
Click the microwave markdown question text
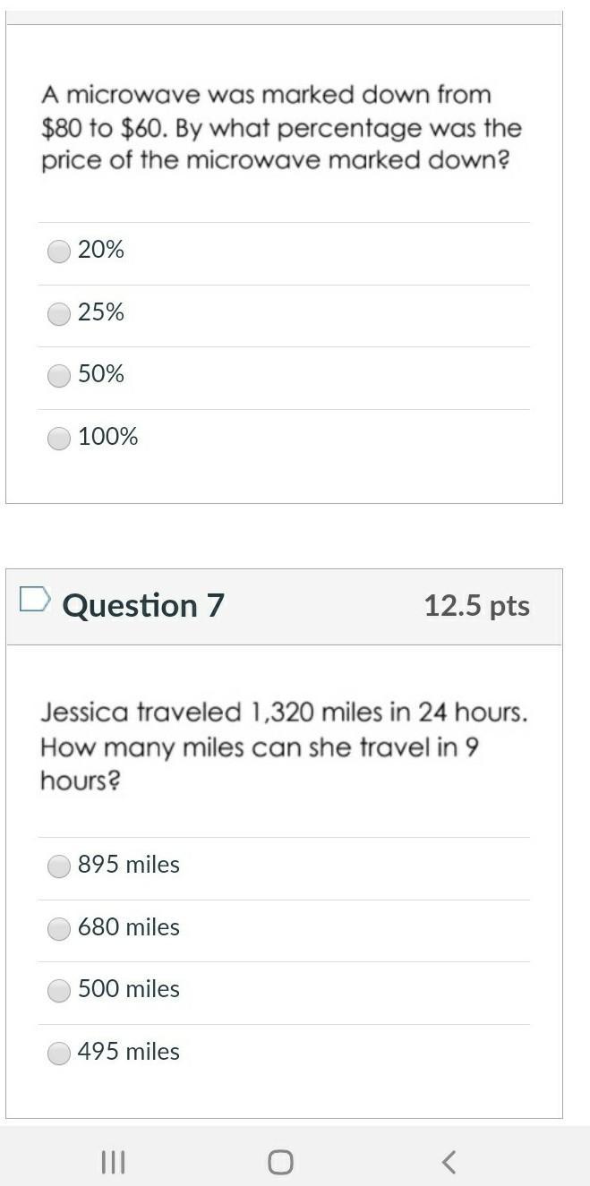pos(281,128)
